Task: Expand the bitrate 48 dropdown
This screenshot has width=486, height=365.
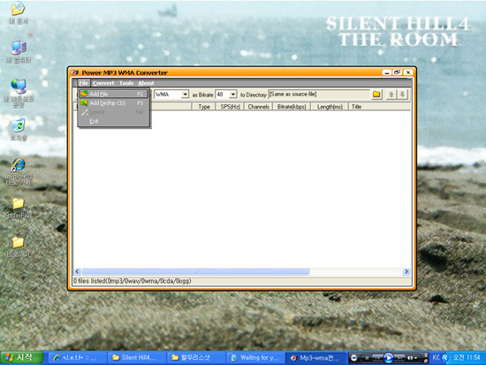Action: coord(233,95)
